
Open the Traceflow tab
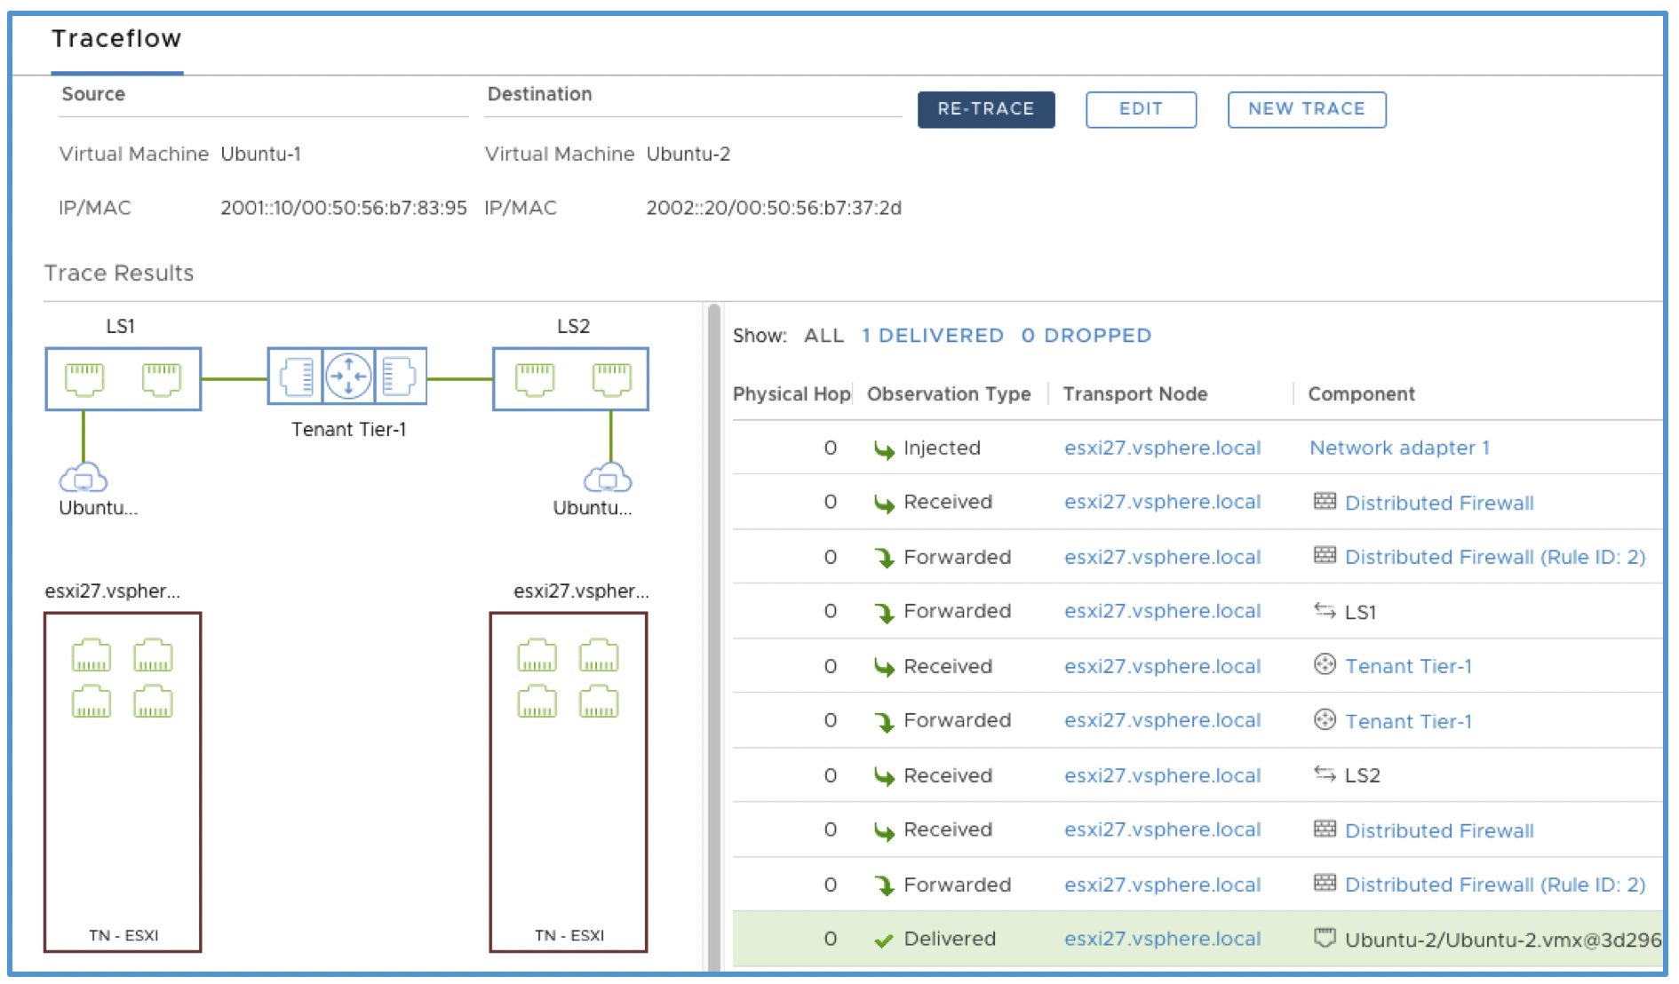click(116, 39)
